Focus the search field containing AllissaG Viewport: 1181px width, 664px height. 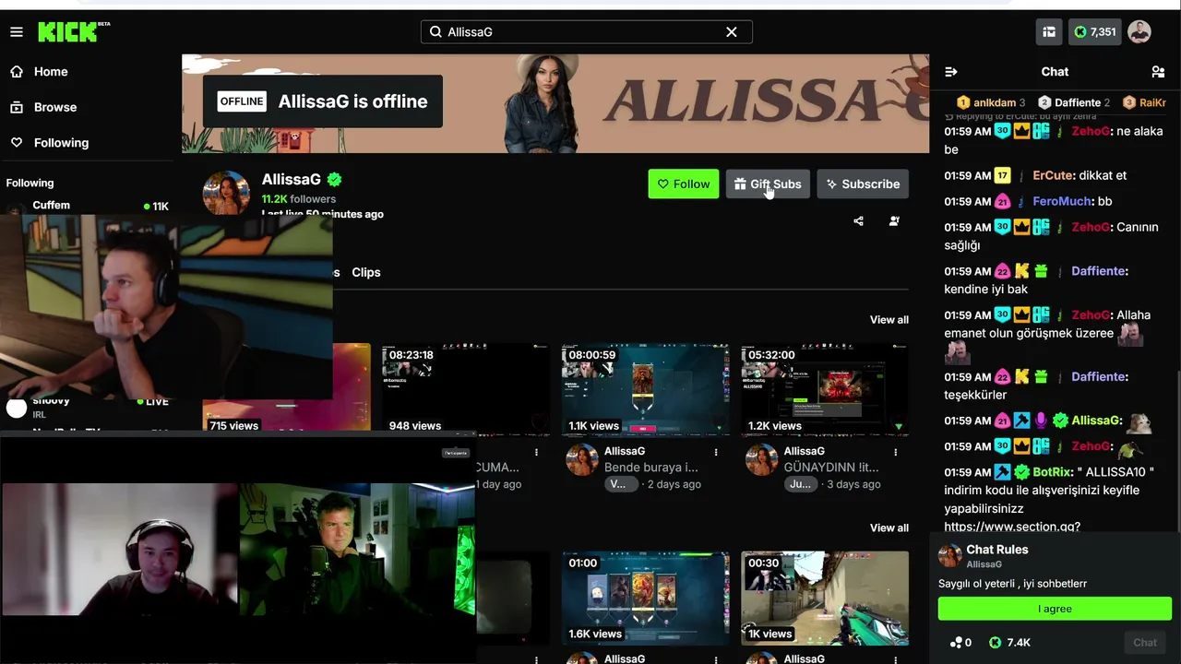click(x=587, y=32)
